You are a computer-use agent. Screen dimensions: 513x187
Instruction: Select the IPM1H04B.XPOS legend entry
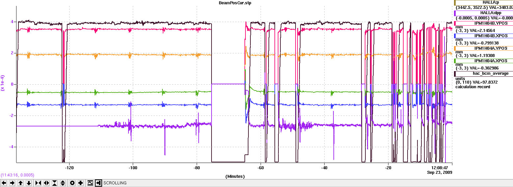(484, 36)
